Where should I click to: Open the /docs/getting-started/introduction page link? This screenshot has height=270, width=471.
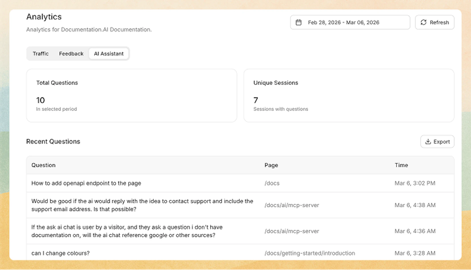[x=309, y=253]
